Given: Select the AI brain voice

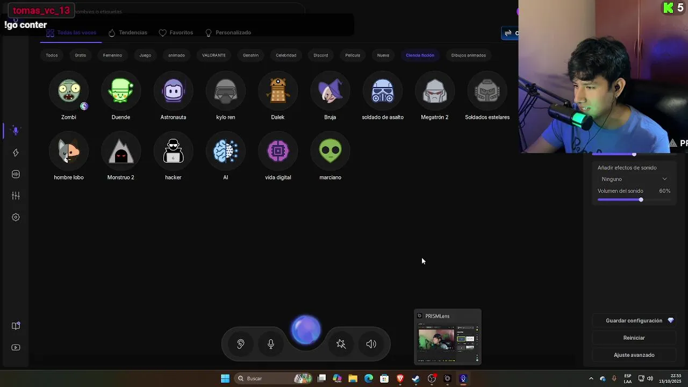Looking at the screenshot, I should pos(226,152).
